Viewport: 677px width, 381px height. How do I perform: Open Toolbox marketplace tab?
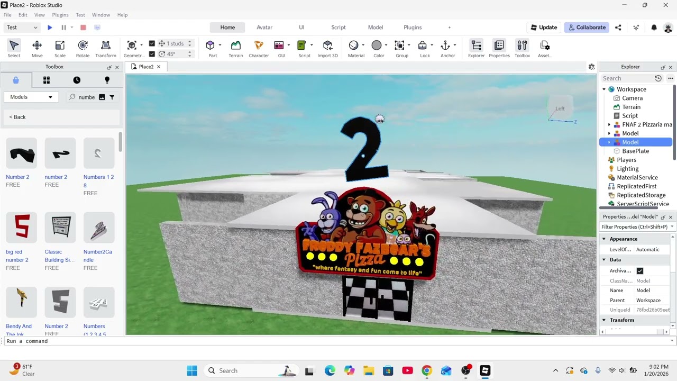click(16, 80)
